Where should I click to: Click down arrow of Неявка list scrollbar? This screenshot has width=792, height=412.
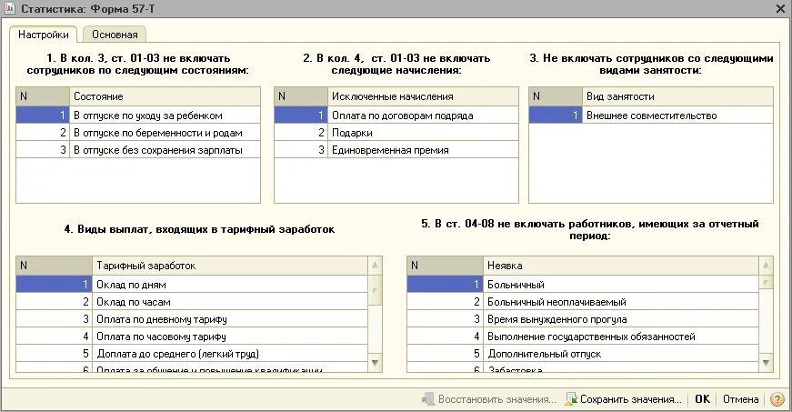pyautogui.click(x=766, y=363)
